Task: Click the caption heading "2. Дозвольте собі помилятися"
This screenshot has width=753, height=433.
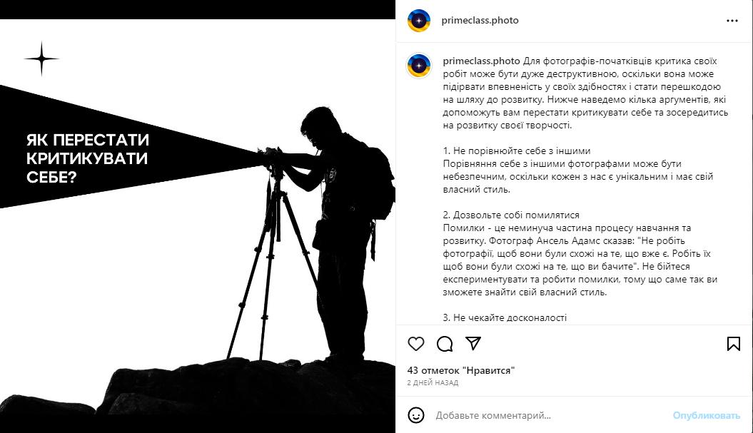Action: click(x=511, y=215)
